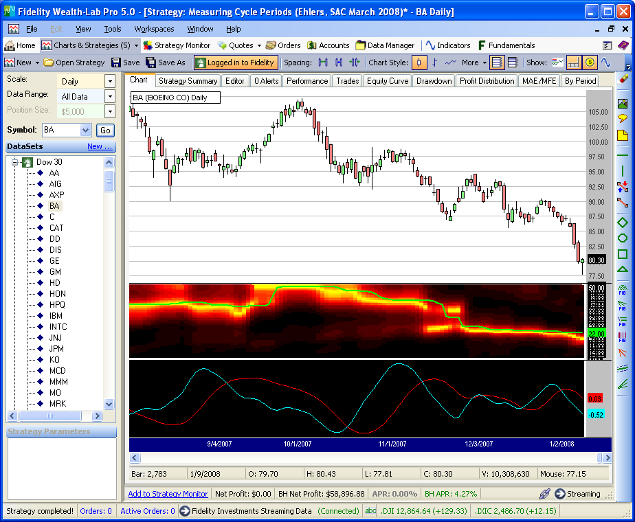
Task: Open the Workspaces menu
Action: point(154,29)
